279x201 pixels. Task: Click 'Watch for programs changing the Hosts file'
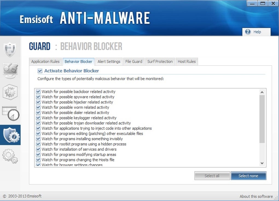pyautogui.click(x=78, y=160)
